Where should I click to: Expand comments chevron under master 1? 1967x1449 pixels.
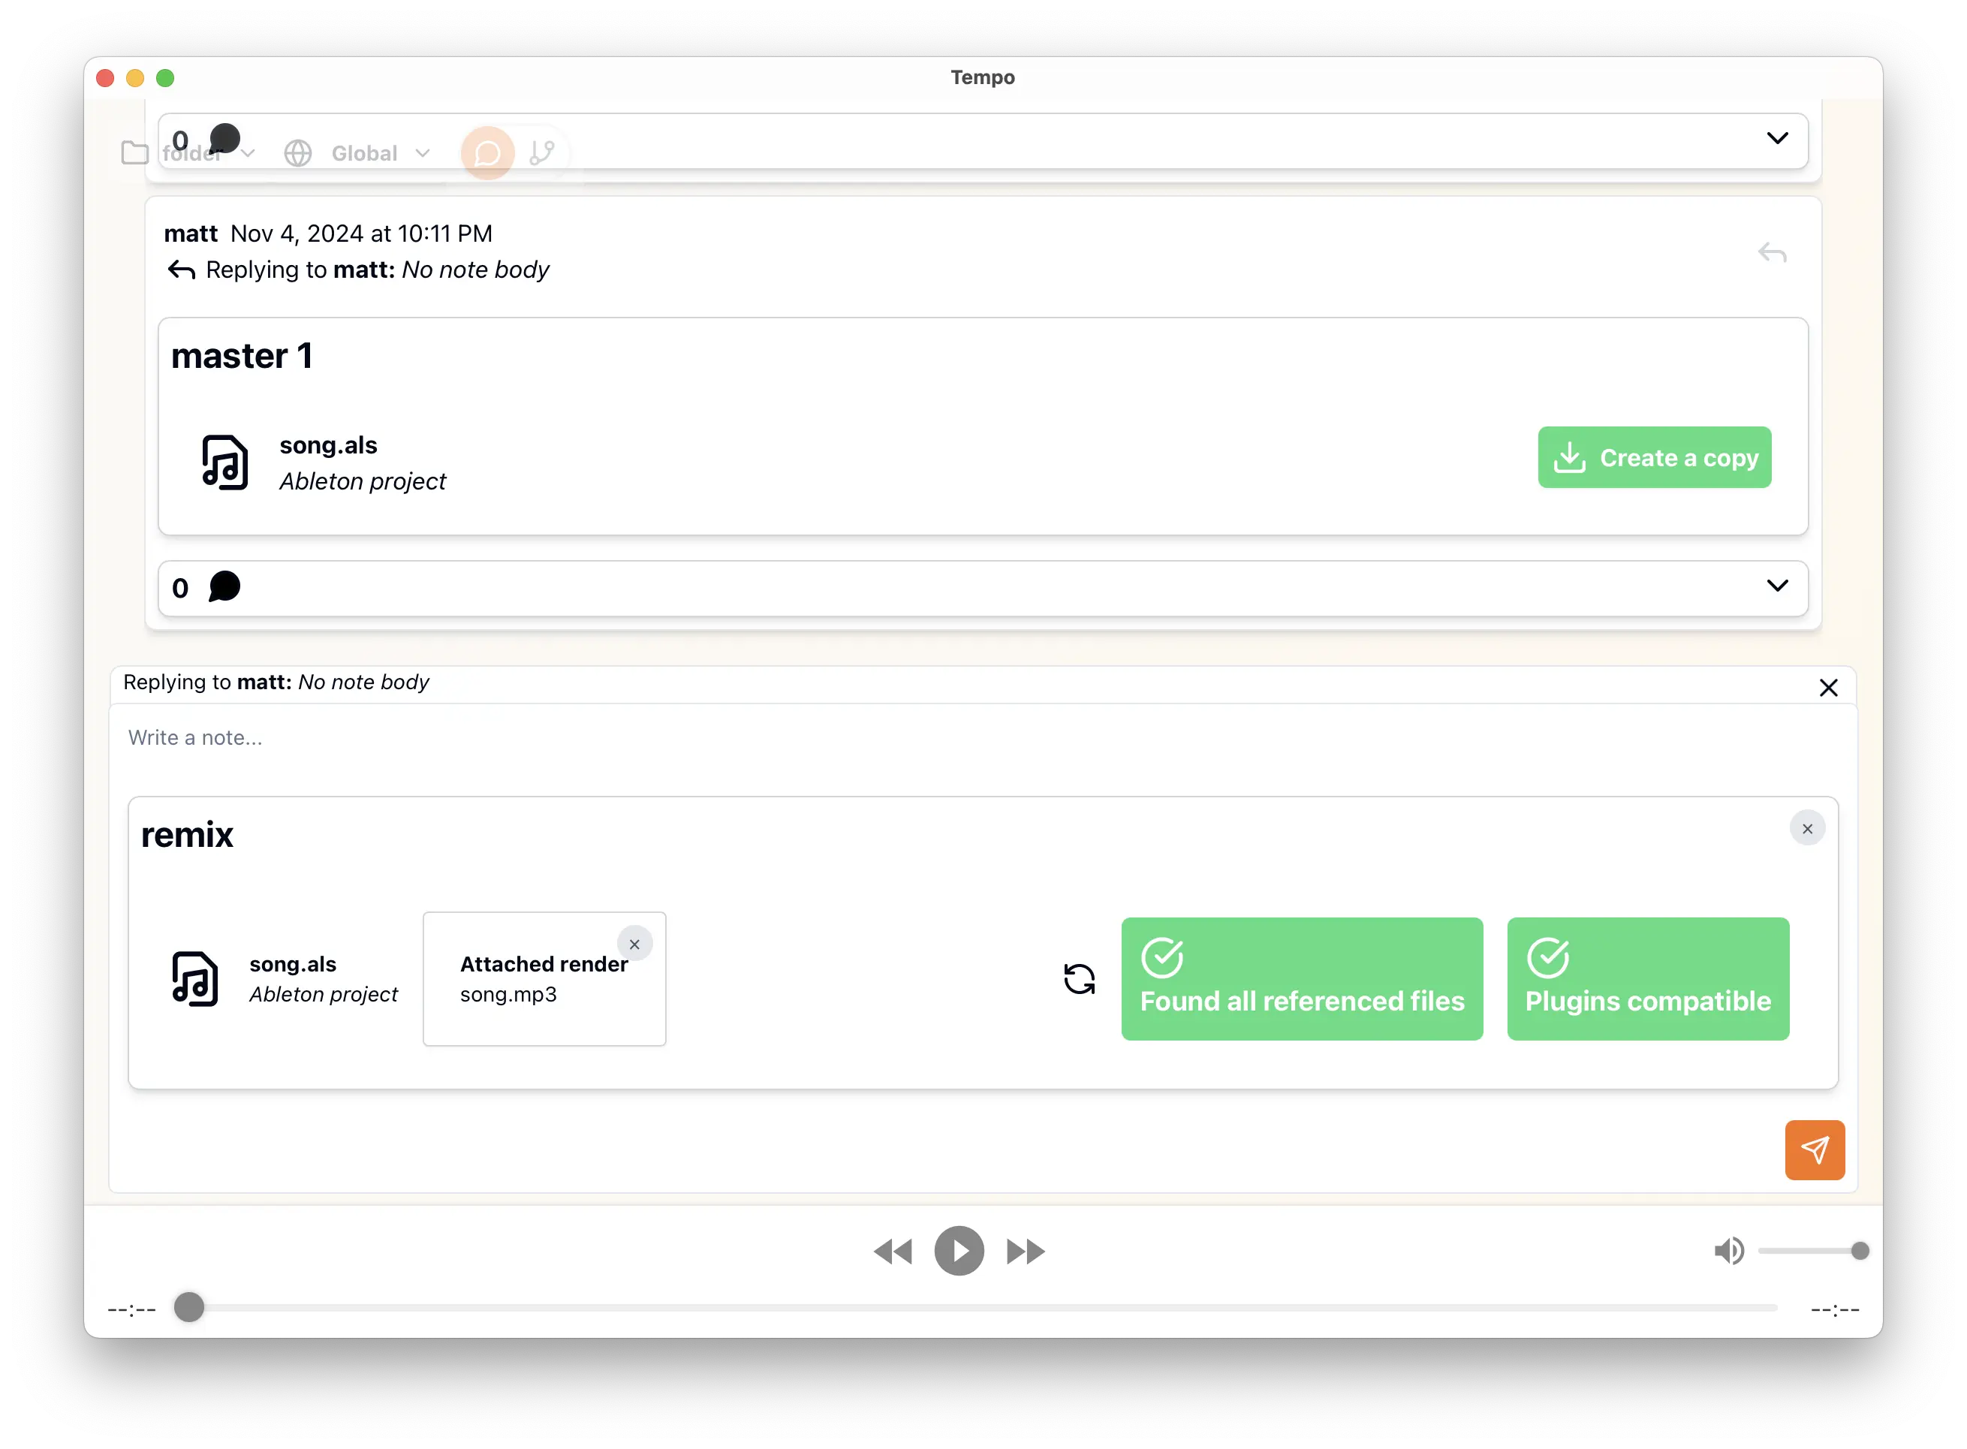pyautogui.click(x=1777, y=586)
